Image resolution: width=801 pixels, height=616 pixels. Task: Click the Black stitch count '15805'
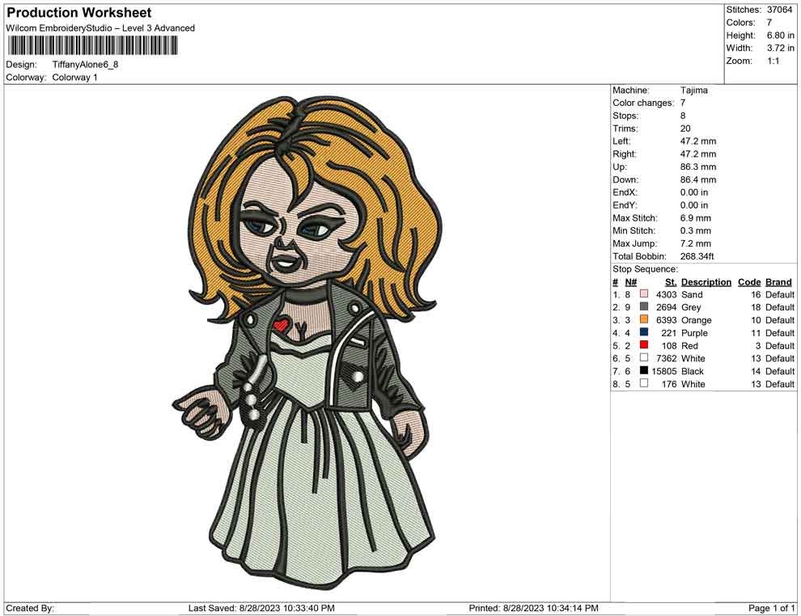[663, 371]
